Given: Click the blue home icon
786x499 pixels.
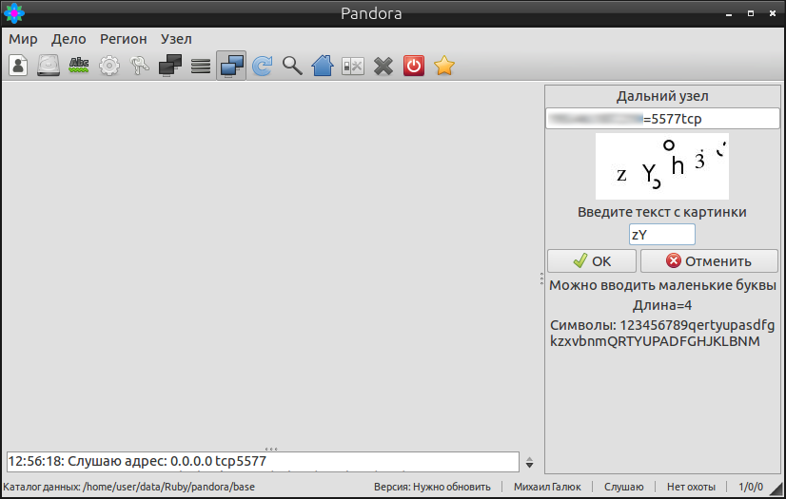Looking at the screenshot, I should click(323, 66).
